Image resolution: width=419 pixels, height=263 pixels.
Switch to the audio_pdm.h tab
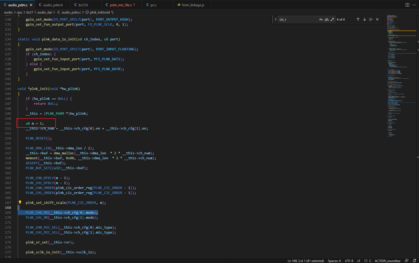point(52,5)
